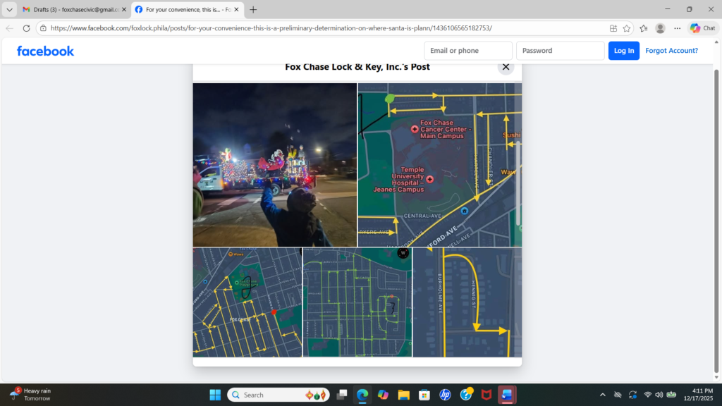Open the HP app in taskbar
The image size is (722, 406).
click(445, 395)
